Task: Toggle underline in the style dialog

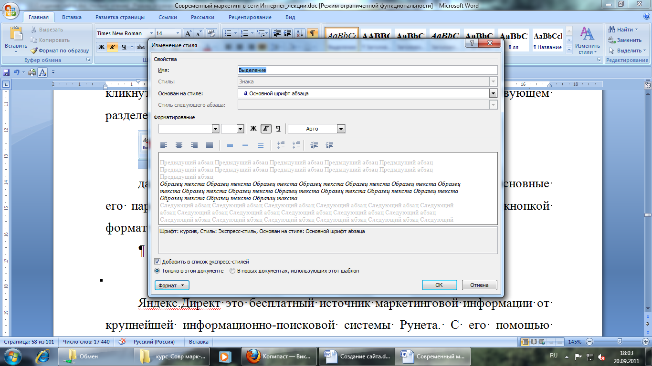Action: (278, 129)
